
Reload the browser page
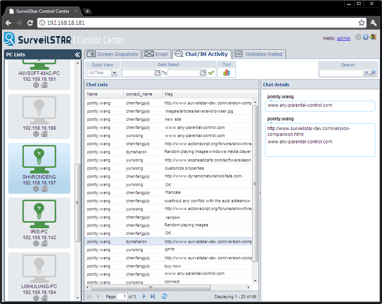(x=30, y=23)
